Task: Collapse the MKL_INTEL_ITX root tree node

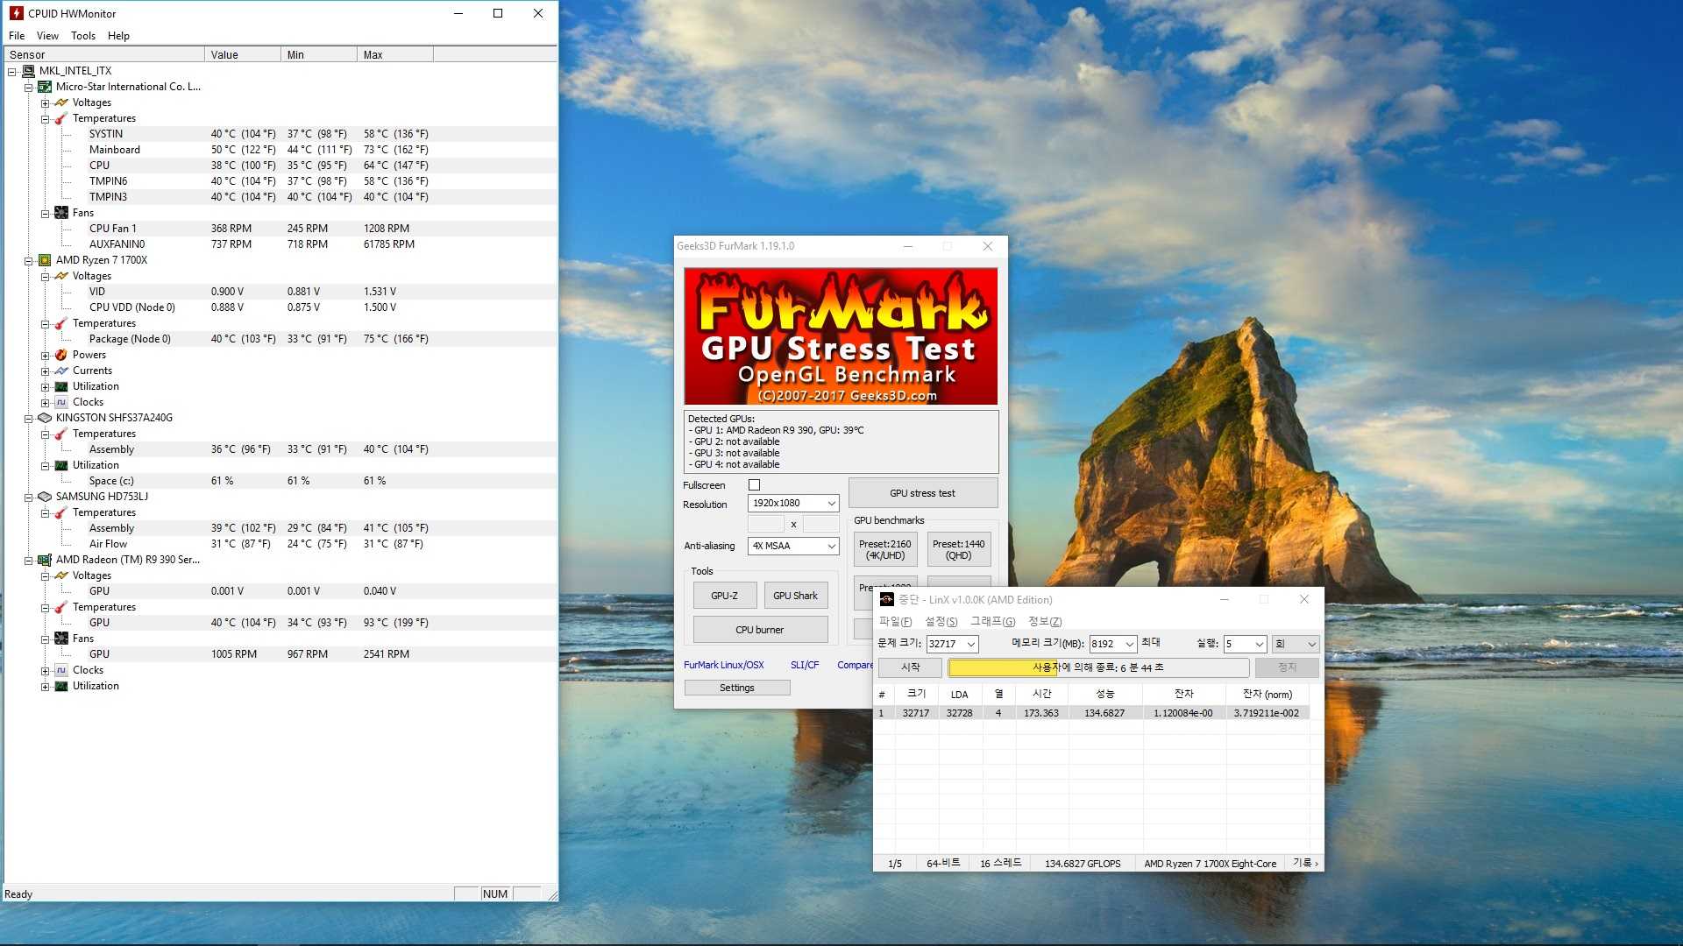Action: click(x=12, y=71)
